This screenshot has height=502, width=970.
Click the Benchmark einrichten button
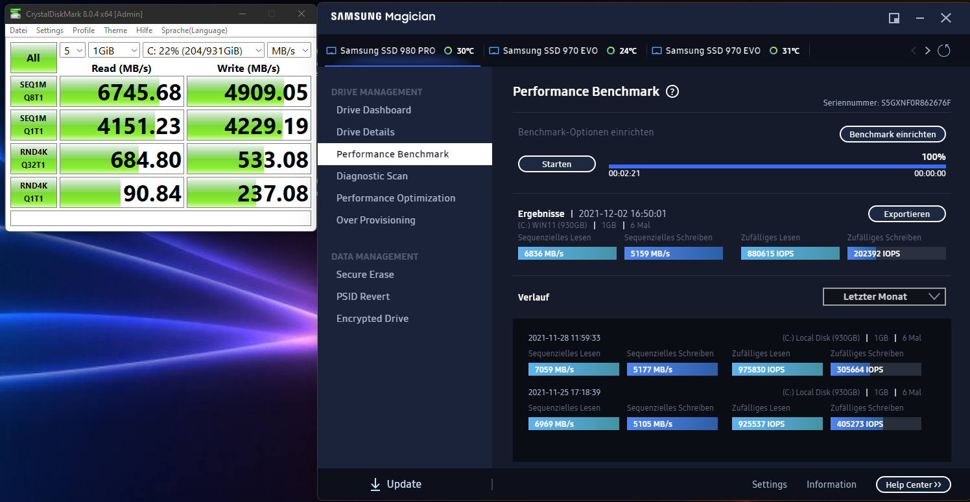(893, 134)
